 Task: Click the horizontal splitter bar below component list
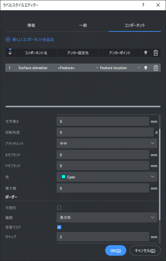[x=83, y=107]
